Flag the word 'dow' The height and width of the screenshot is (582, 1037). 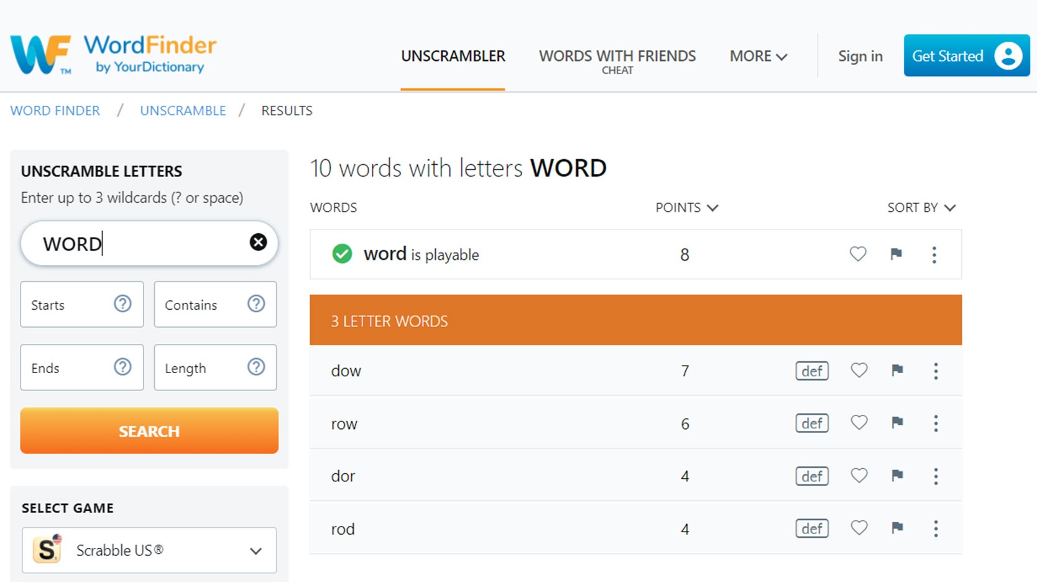(897, 371)
